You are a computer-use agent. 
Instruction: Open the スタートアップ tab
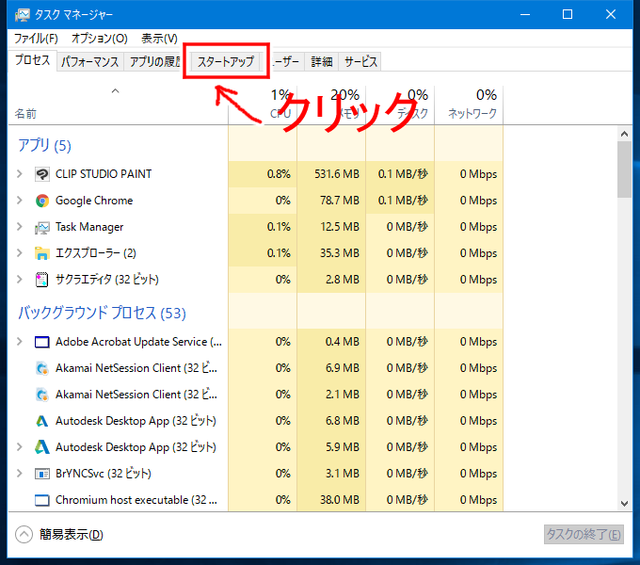click(x=226, y=61)
